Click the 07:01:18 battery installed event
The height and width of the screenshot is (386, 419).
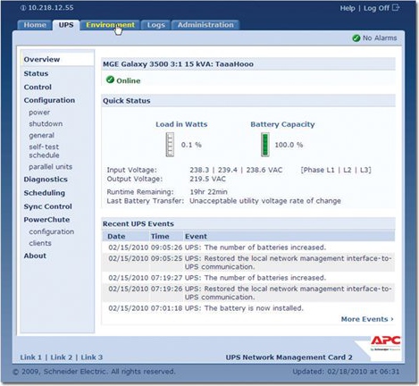click(x=248, y=308)
